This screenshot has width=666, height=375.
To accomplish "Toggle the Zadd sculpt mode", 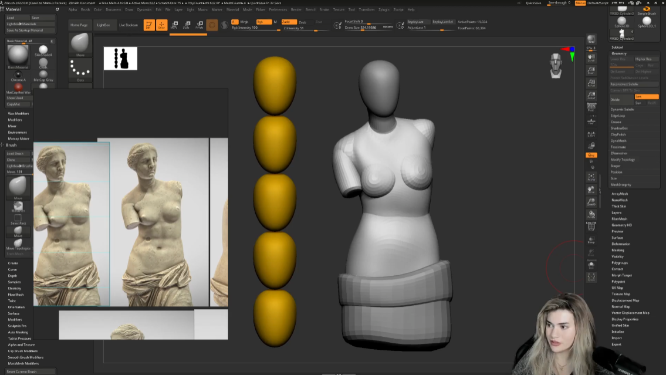I will click(x=289, y=22).
